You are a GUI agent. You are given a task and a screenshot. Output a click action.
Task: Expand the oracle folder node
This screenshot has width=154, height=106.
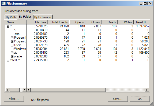click(x=12, y=57)
